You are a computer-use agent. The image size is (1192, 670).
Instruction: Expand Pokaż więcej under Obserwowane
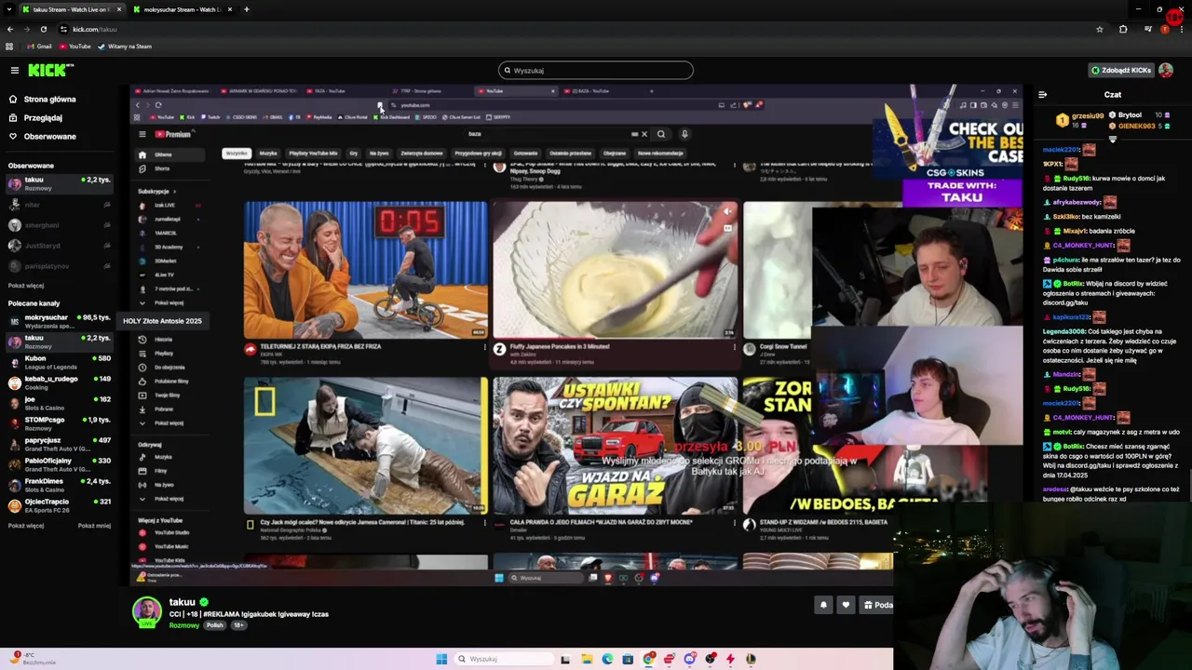(26, 286)
